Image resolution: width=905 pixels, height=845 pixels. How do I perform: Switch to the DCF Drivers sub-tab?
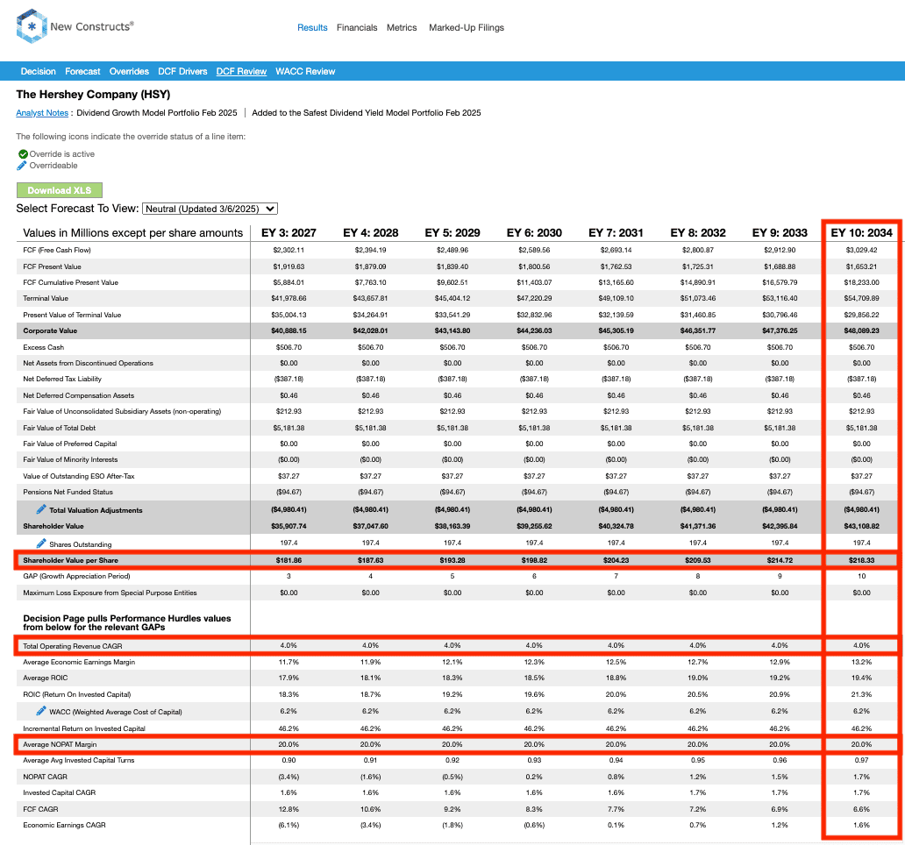(182, 72)
